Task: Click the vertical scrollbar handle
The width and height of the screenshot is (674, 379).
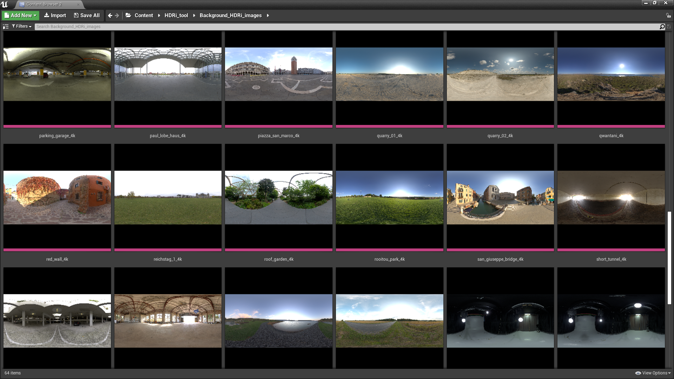Action: (669, 258)
